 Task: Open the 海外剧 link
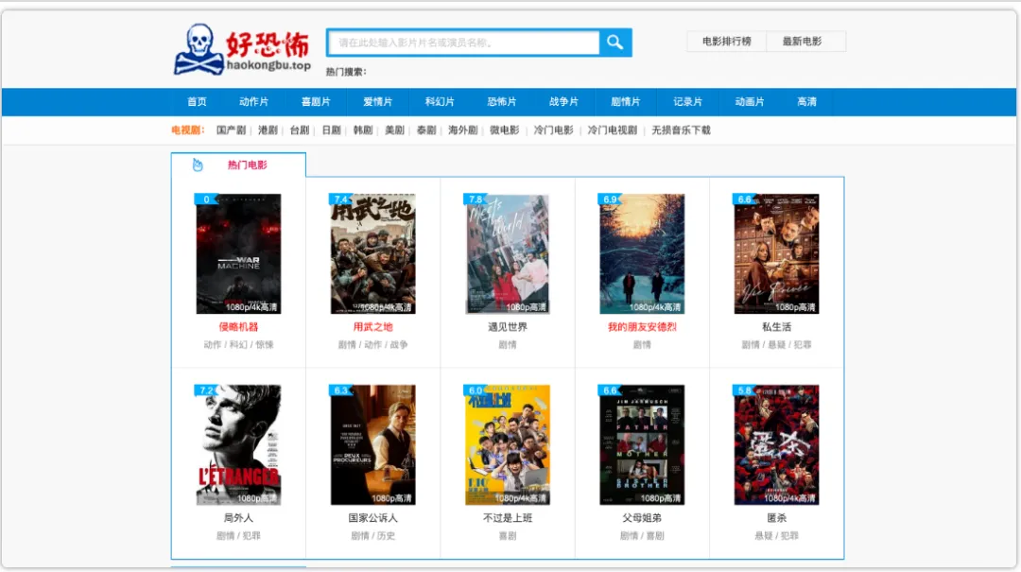click(463, 130)
